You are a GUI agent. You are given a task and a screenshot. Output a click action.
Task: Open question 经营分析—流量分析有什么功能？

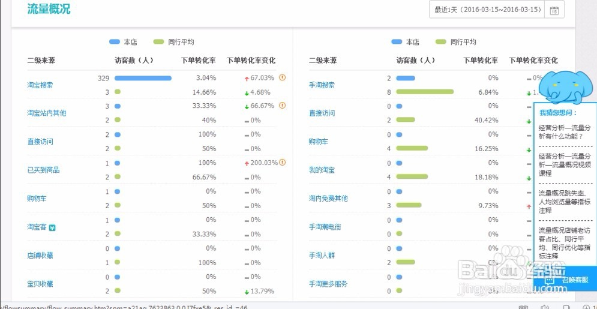tap(565, 131)
